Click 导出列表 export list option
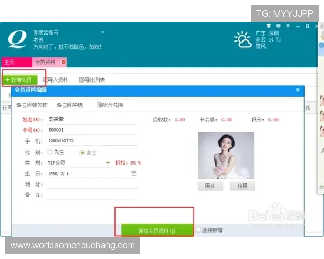Image resolution: width=324 pixels, height=259 pixels. [x=92, y=80]
